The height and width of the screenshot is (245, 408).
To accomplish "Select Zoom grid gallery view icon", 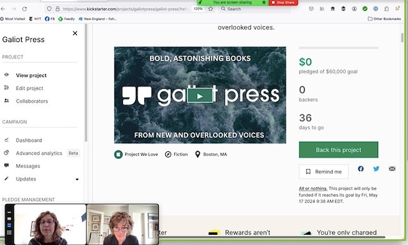I will tap(9, 232).
